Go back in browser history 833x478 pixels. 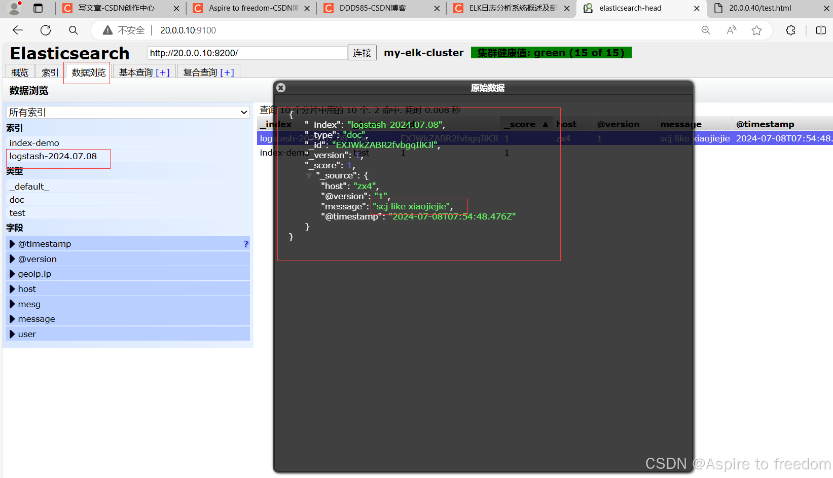click(x=18, y=30)
